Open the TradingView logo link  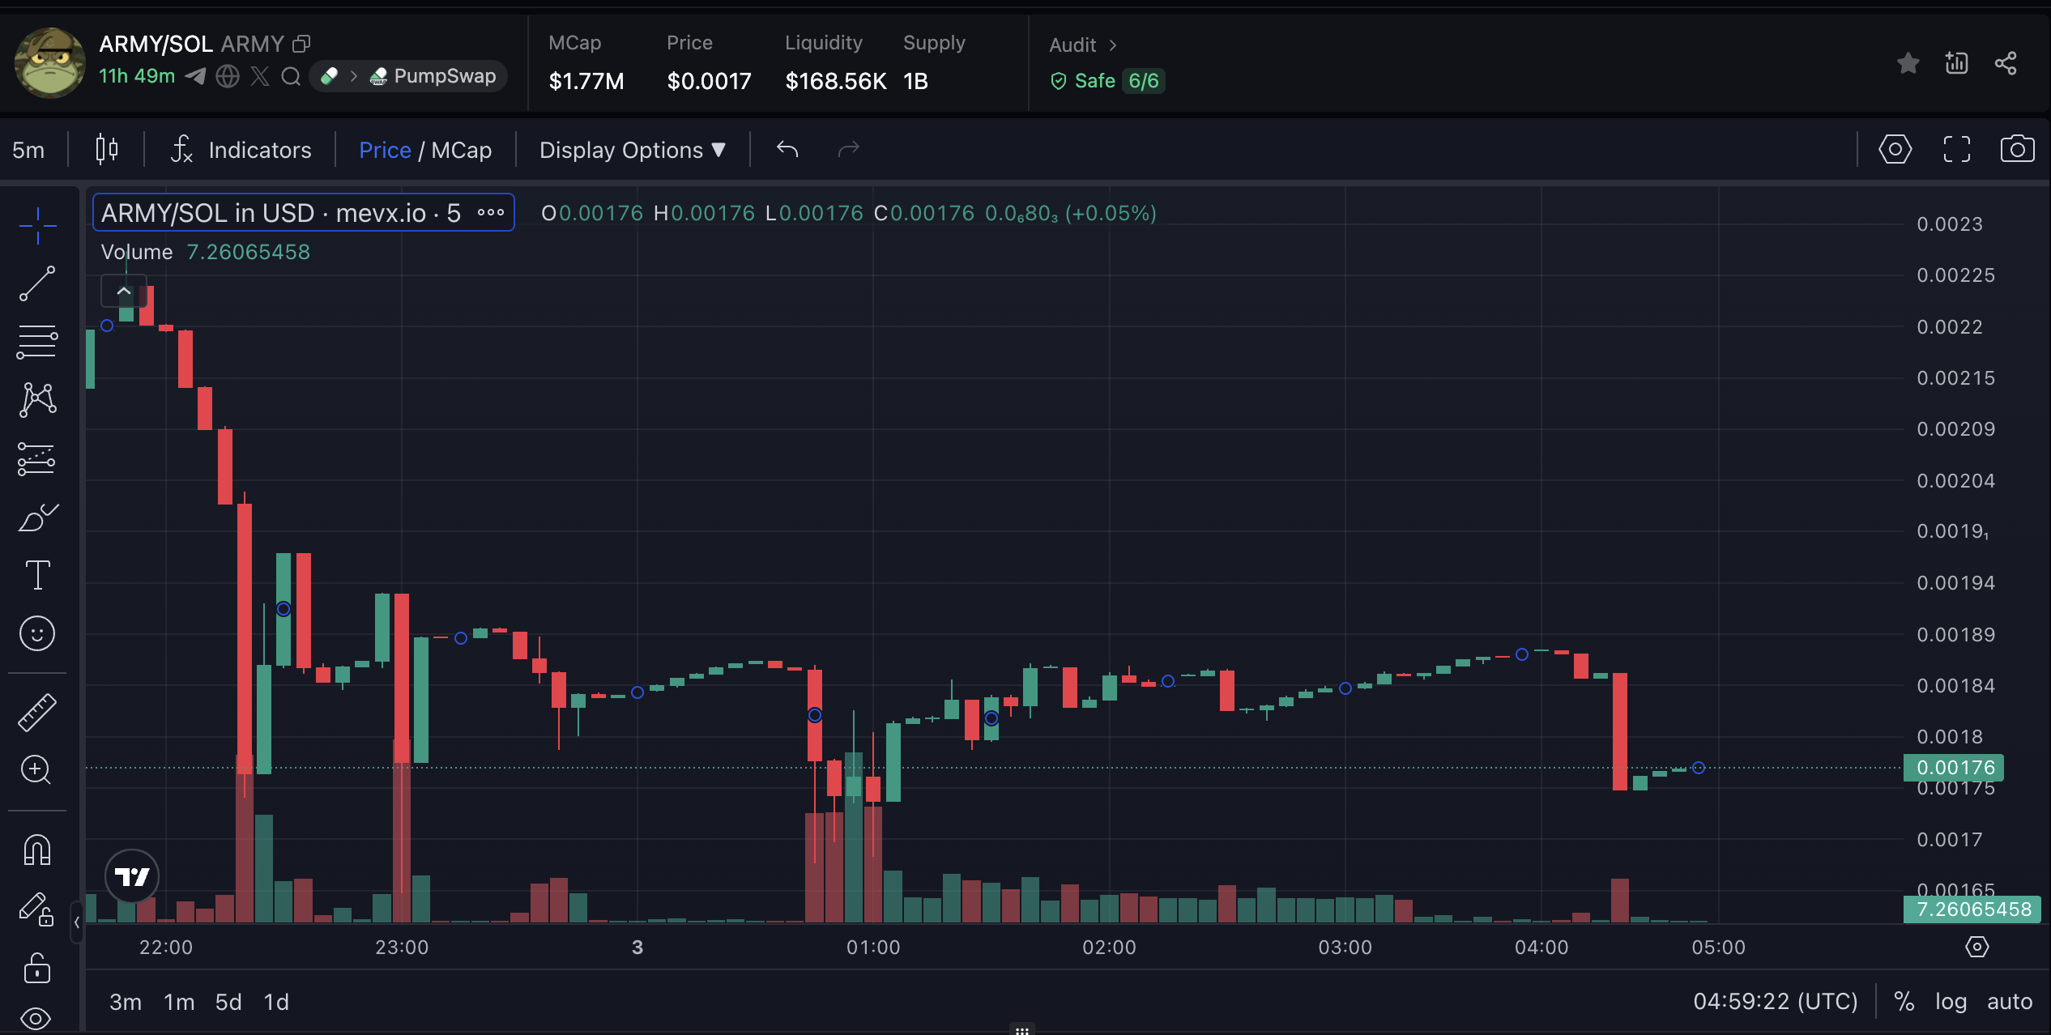[x=132, y=876]
